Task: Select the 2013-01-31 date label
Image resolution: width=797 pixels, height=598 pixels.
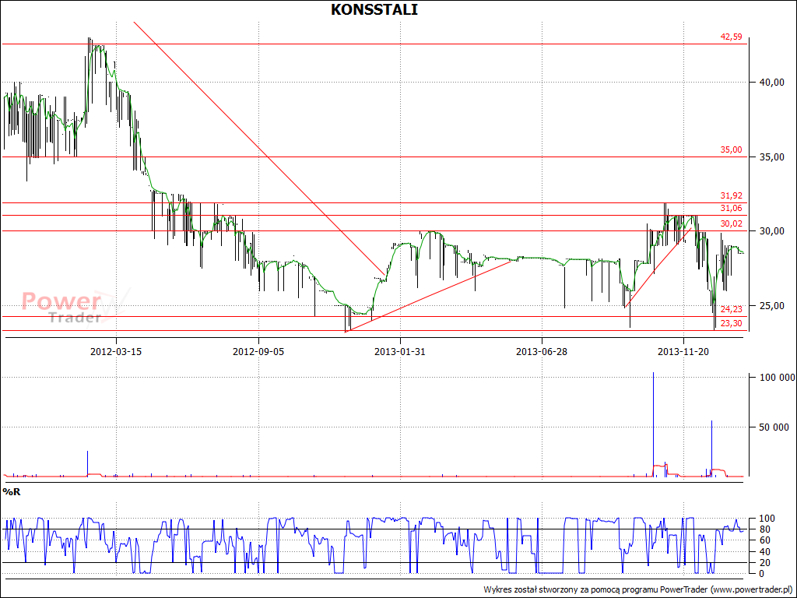Action: [400, 352]
